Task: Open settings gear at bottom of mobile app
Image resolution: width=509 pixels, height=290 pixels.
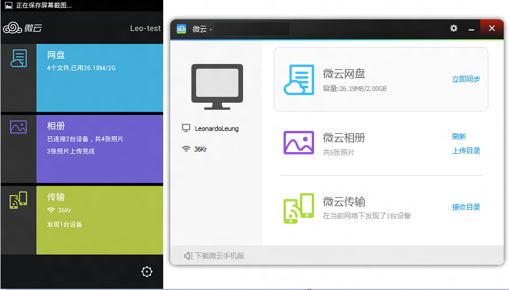Action: click(x=147, y=271)
